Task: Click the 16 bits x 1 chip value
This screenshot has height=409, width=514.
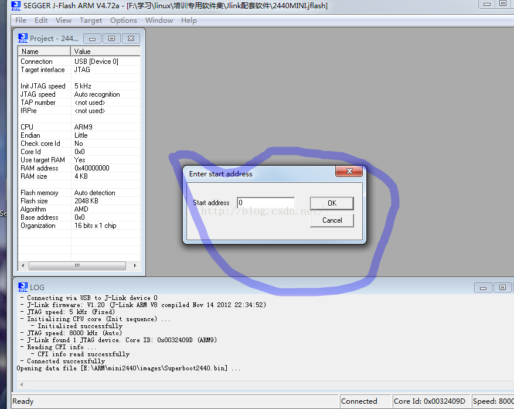Action: point(95,226)
